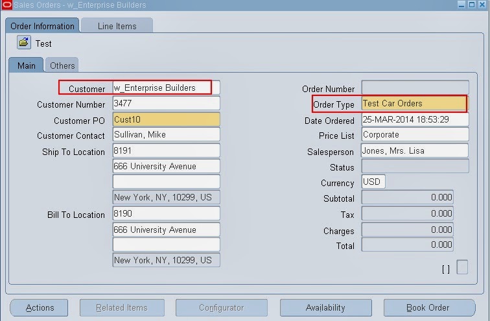Click the empty Status field
This screenshot has height=321, width=490.
pos(415,166)
